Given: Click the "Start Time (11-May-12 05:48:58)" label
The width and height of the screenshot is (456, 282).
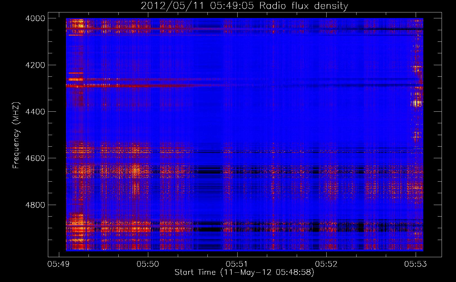Looking at the screenshot, I should click(244, 272).
